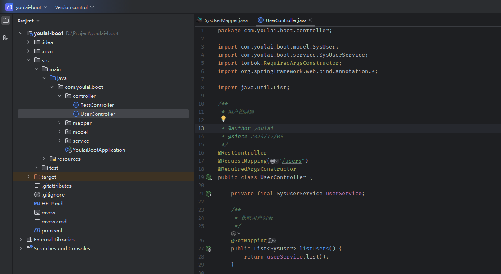Expand the External Libraries node
This screenshot has width=501, height=274.
21,240
